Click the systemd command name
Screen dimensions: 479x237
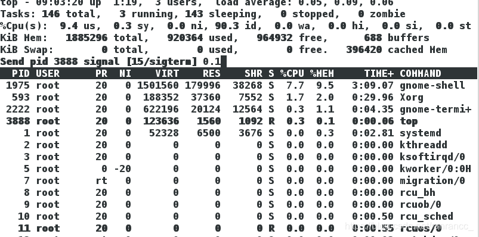click(x=421, y=133)
